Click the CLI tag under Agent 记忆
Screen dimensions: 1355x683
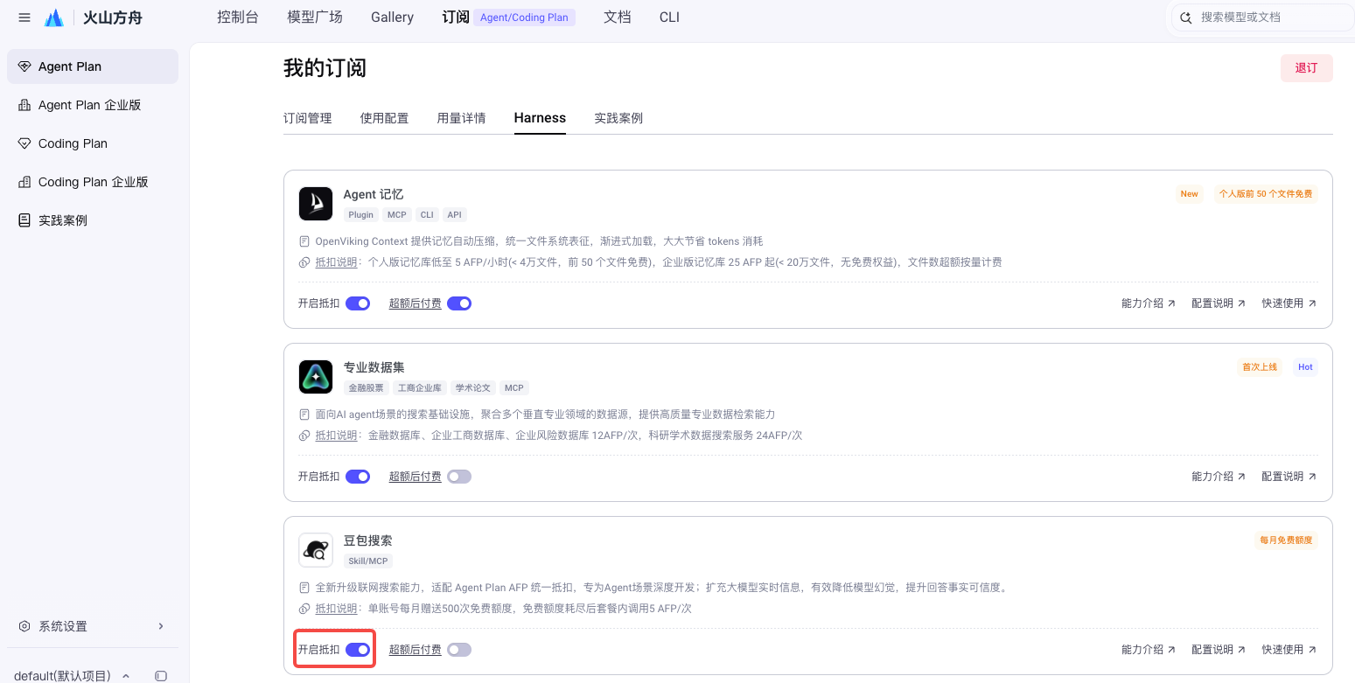click(x=427, y=215)
